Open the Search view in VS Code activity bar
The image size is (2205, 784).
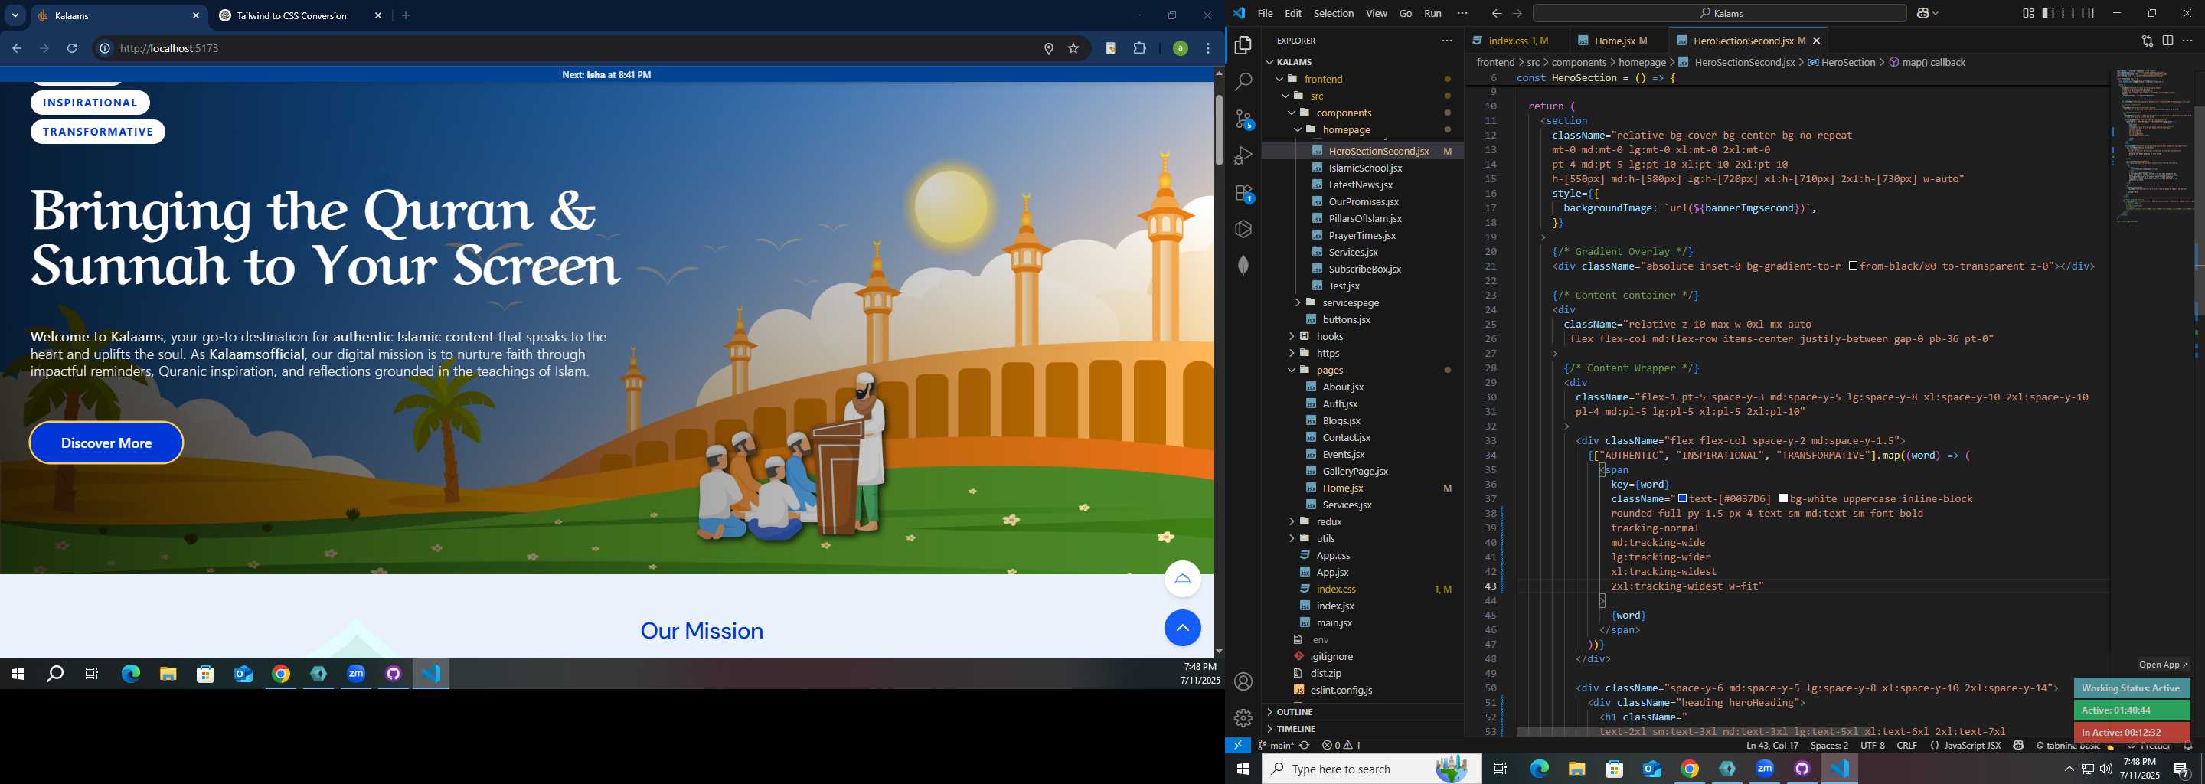point(1243,81)
